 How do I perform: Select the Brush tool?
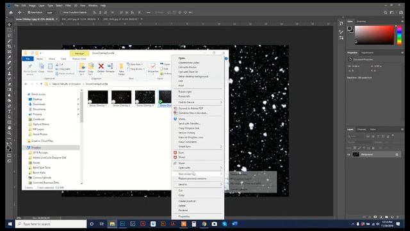(10, 68)
